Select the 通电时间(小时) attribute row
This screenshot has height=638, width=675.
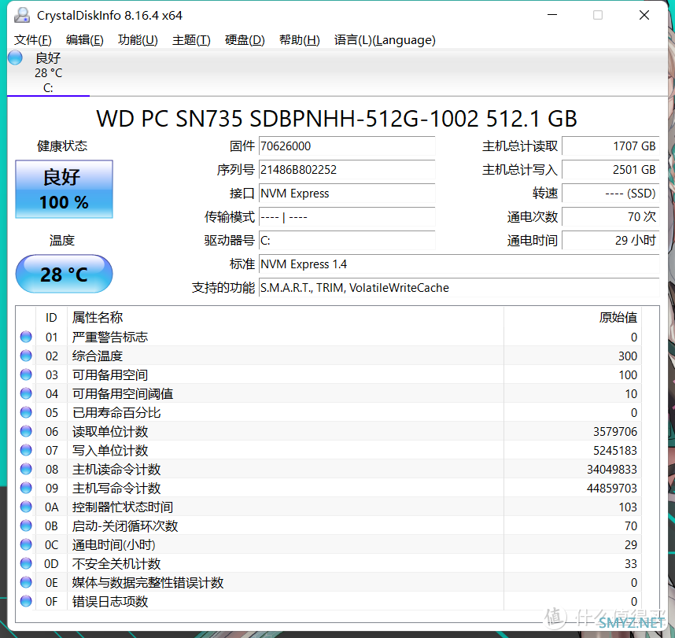click(x=329, y=545)
